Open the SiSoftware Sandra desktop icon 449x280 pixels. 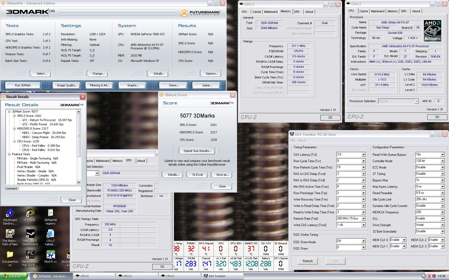(x=10, y=213)
